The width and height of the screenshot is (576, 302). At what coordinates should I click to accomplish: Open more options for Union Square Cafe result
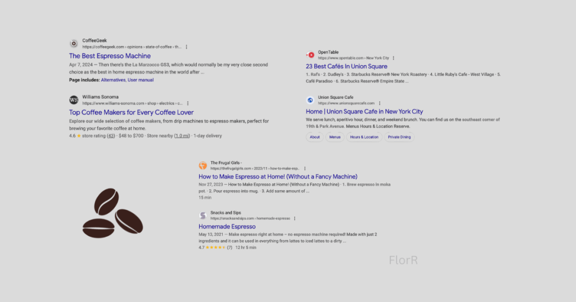[380, 103]
